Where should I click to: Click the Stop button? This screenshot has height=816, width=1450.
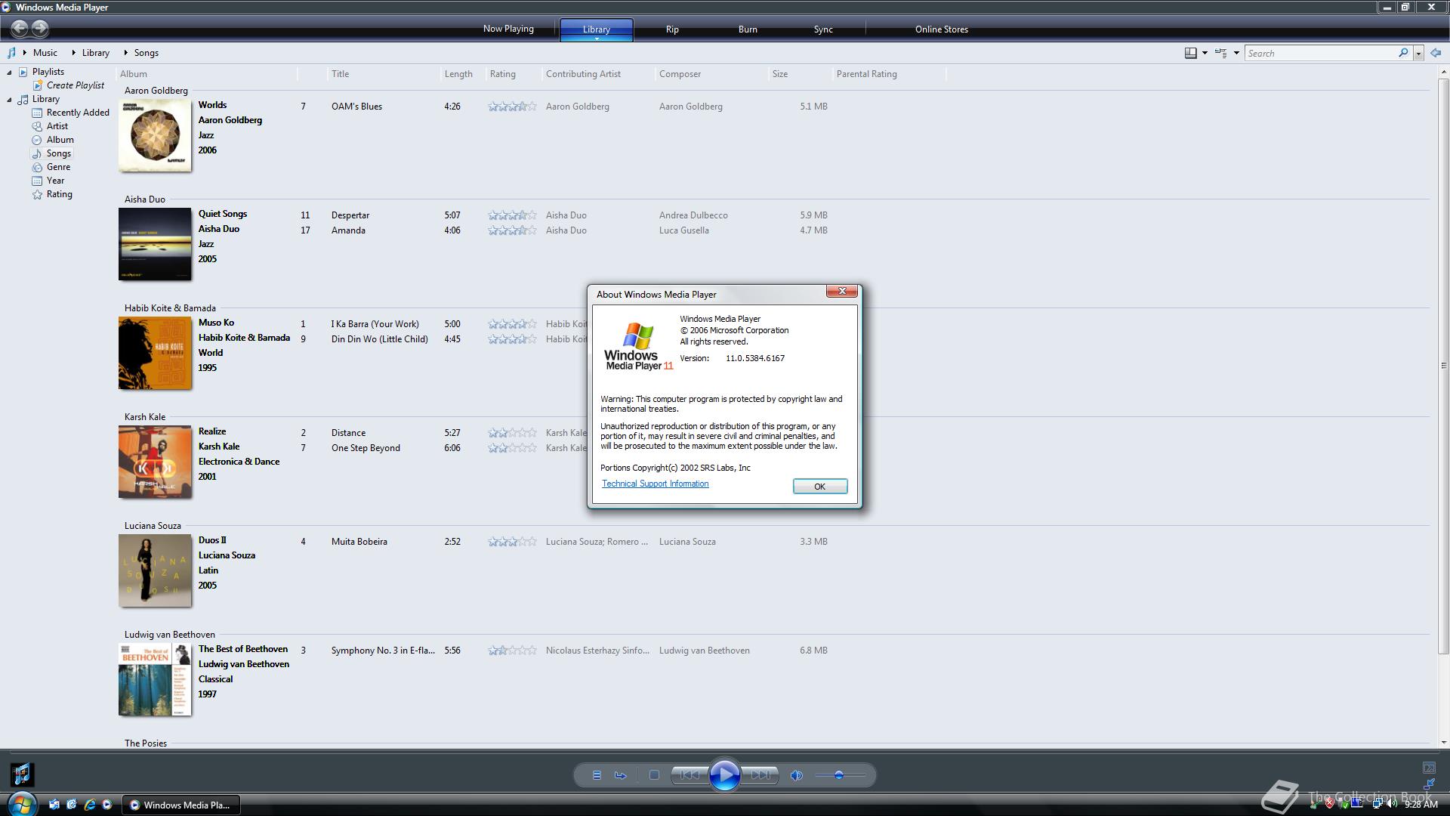pyautogui.click(x=654, y=775)
